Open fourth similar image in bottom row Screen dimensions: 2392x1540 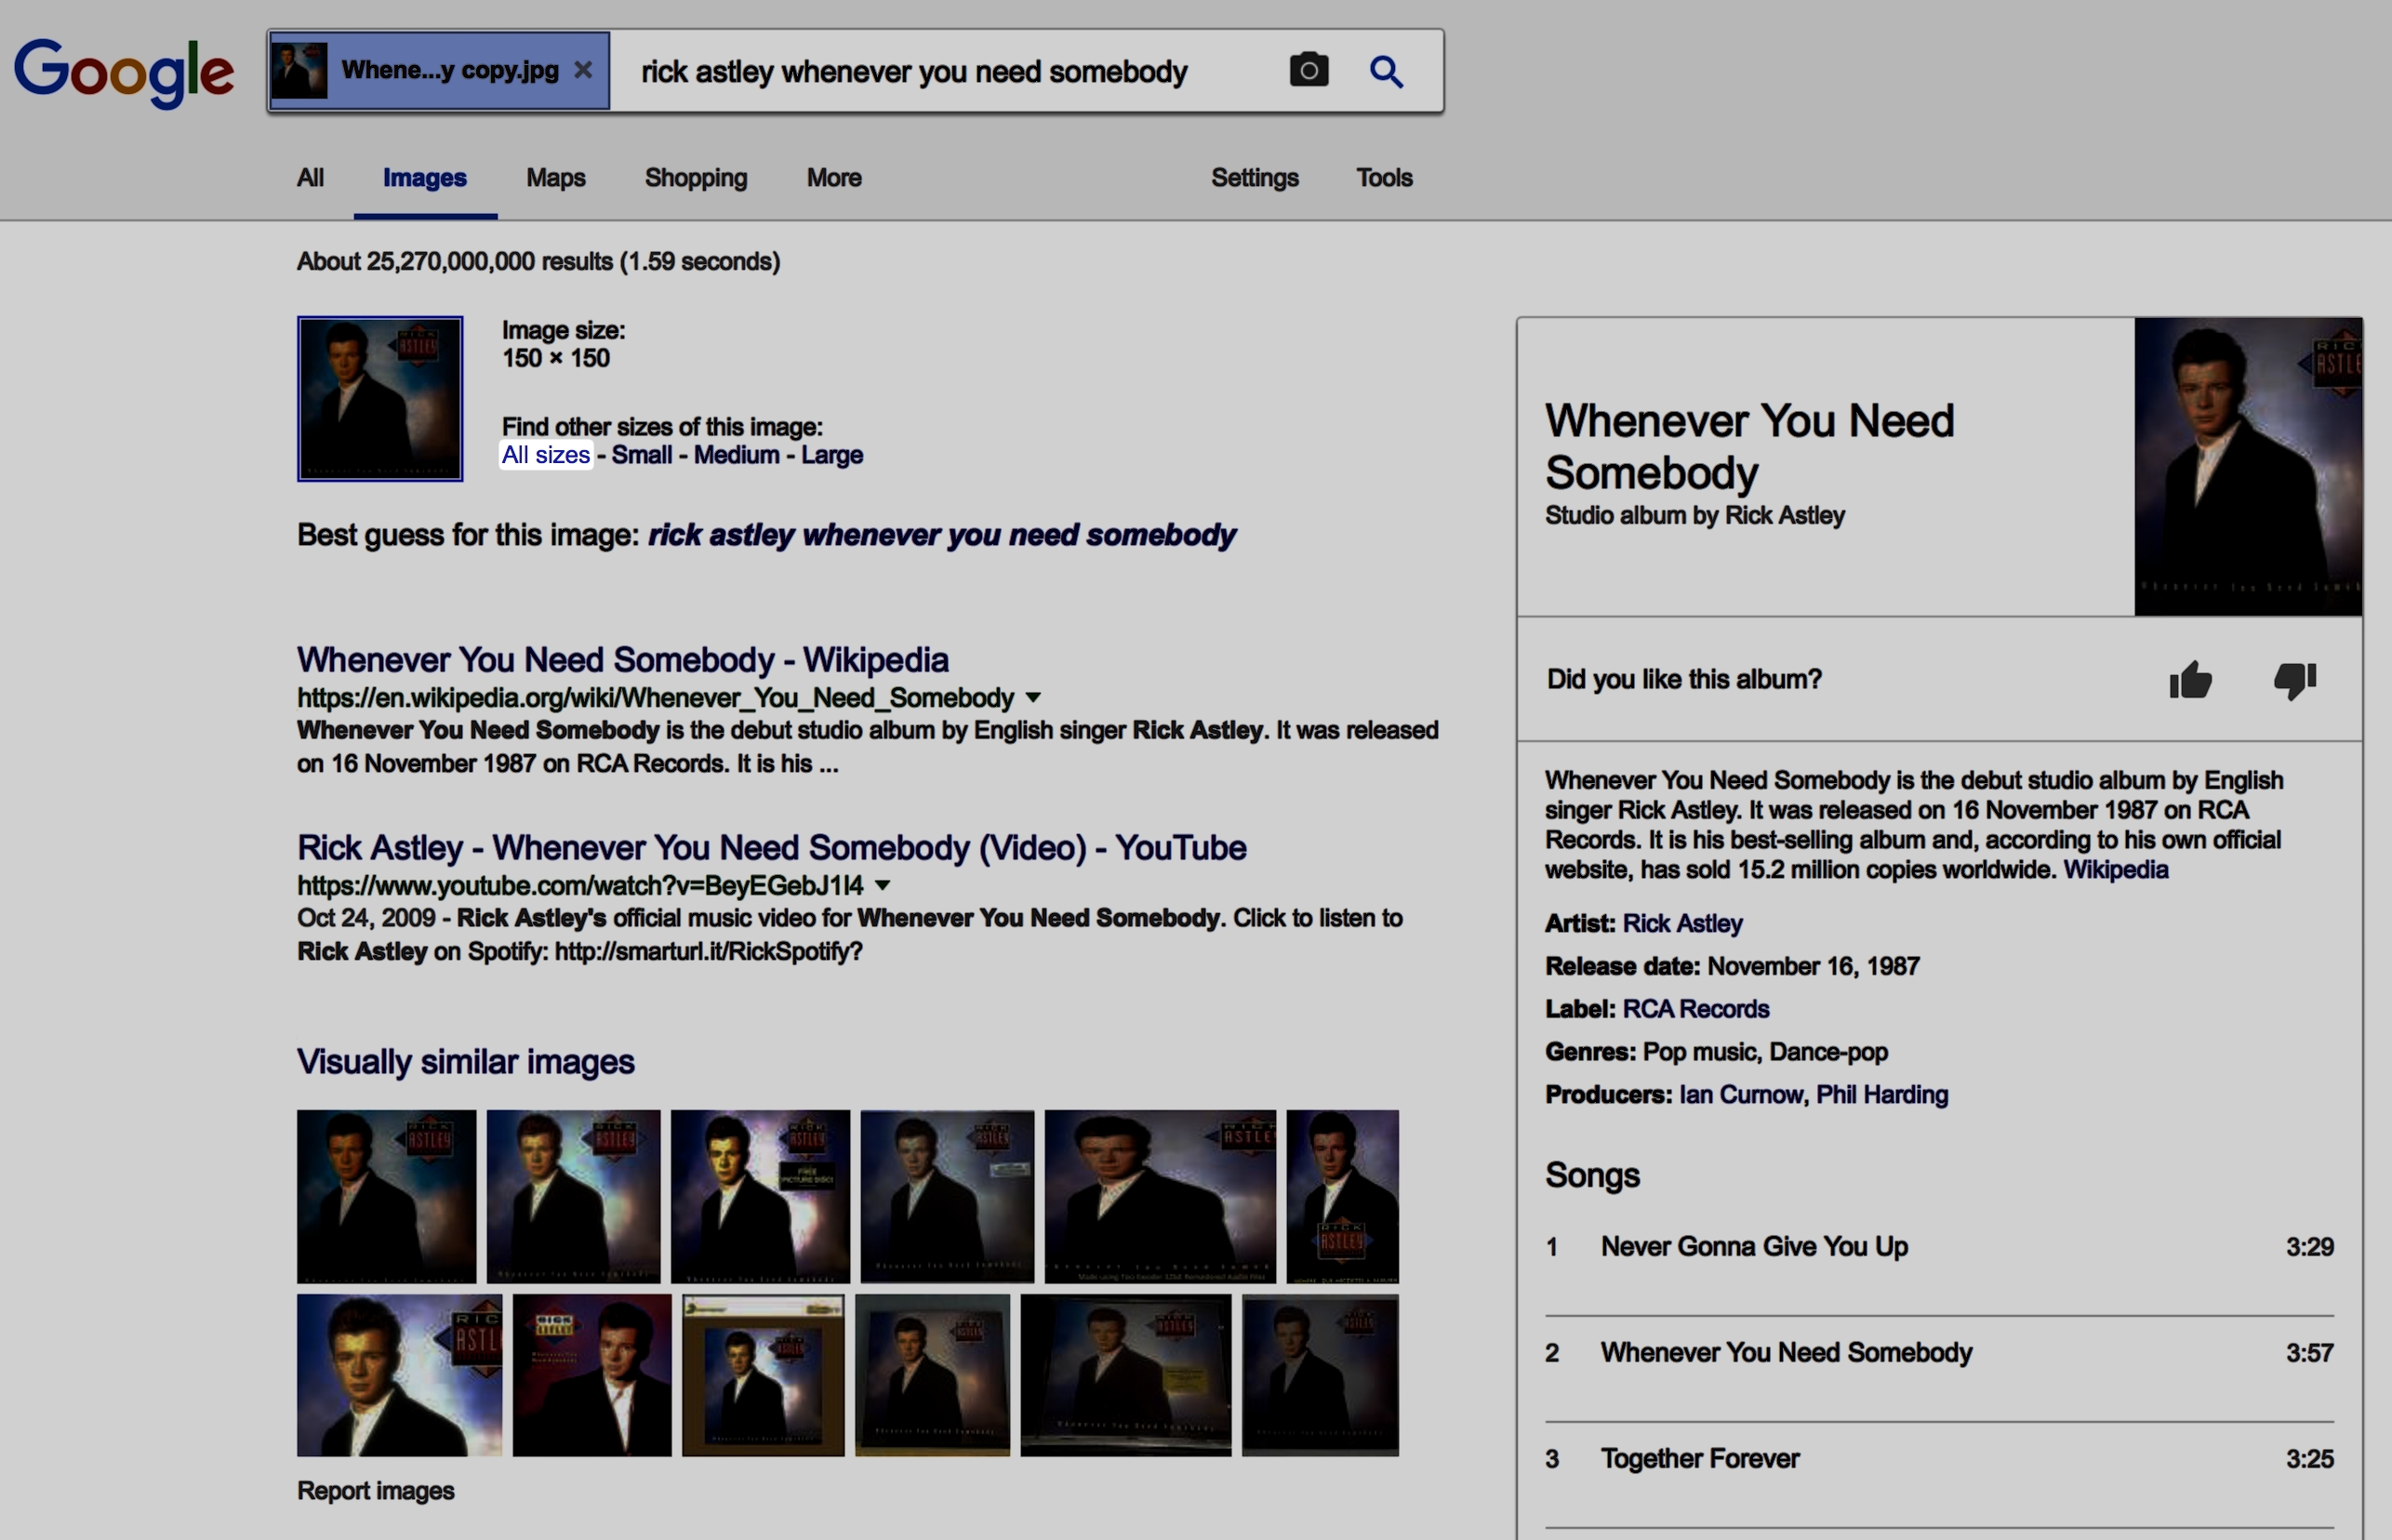coord(932,1375)
